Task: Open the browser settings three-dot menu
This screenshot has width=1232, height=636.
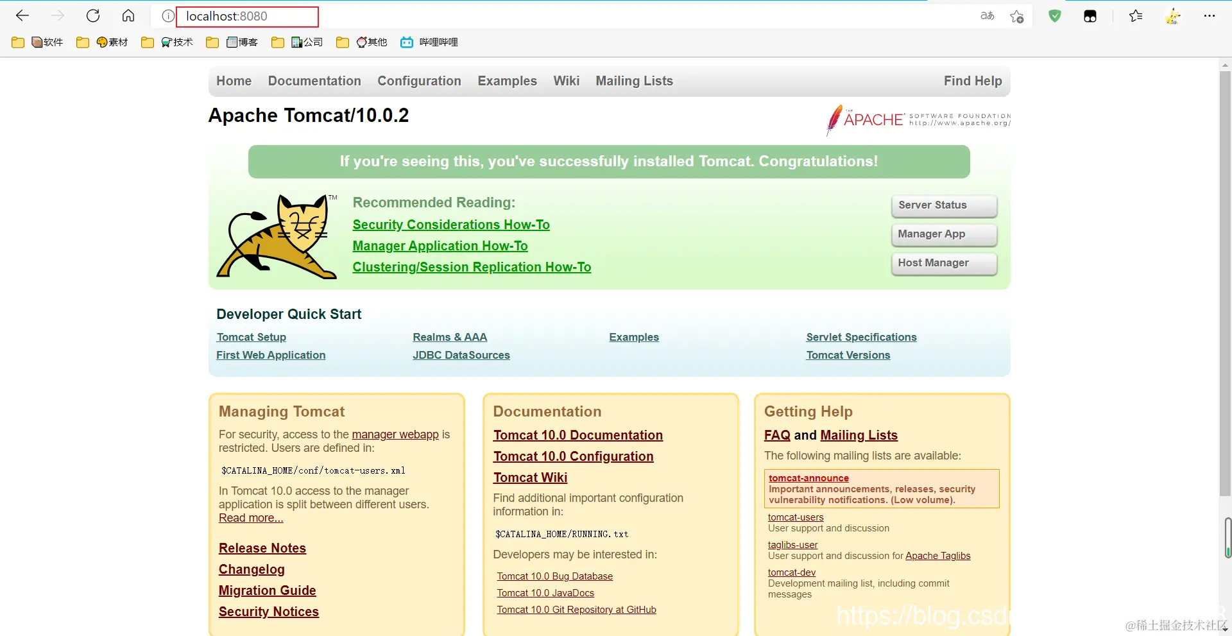Action: click(1210, 16)
